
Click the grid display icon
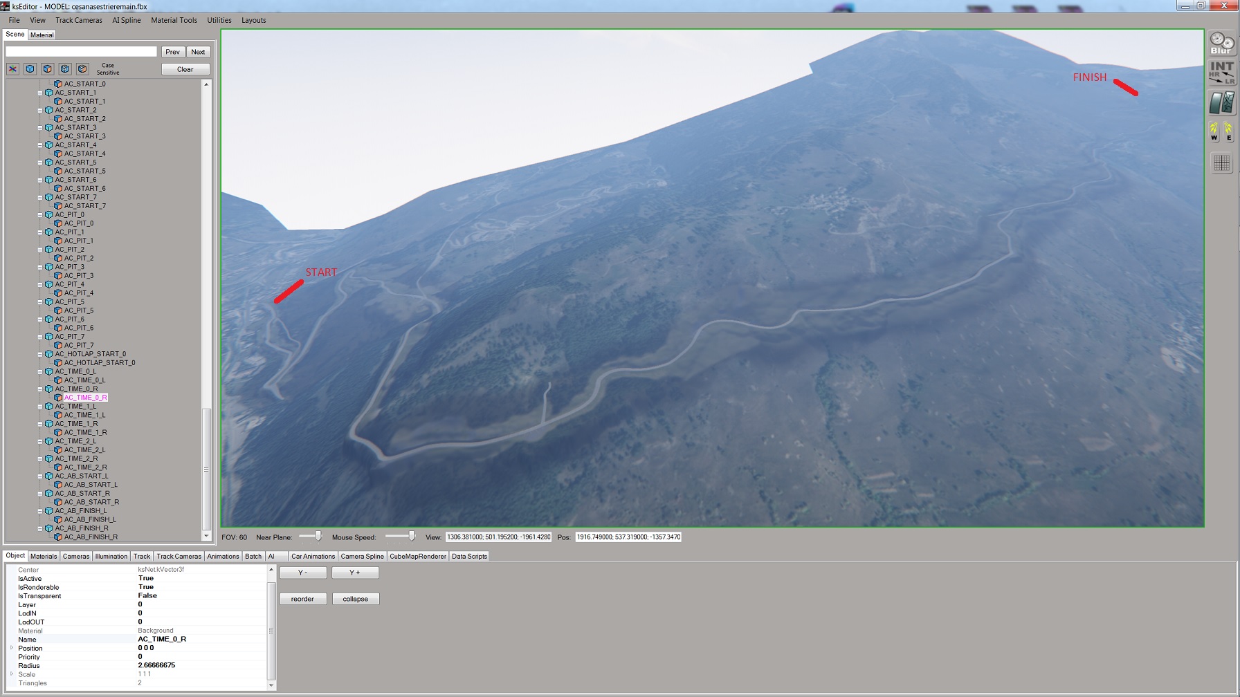pyautogui.click(x=1221, y=163)
